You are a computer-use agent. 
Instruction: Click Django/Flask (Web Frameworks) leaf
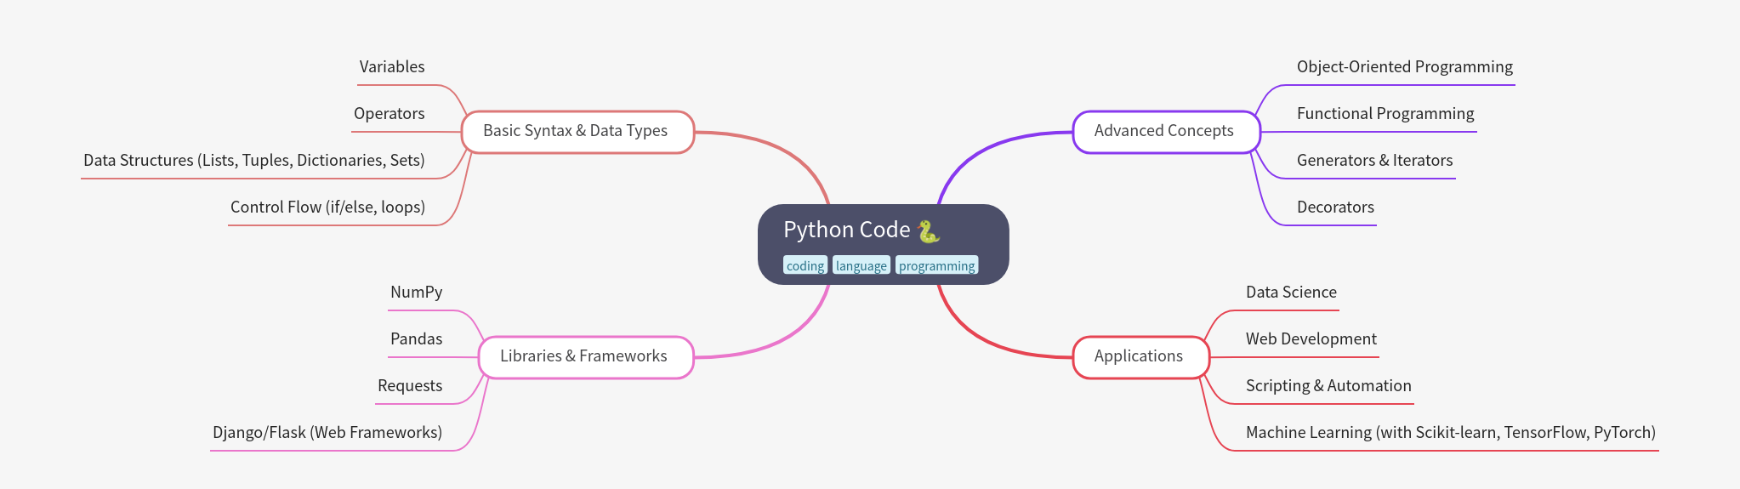pos(327,432)
